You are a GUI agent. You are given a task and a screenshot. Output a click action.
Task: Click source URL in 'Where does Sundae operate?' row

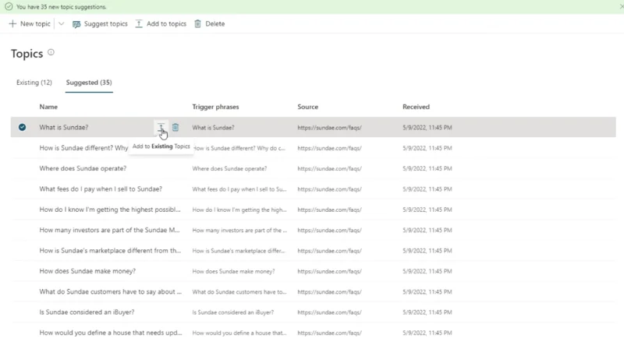(x=329, y=168)
